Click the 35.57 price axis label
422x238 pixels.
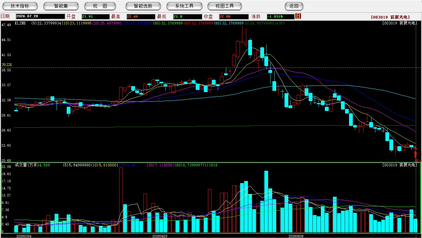6,85
